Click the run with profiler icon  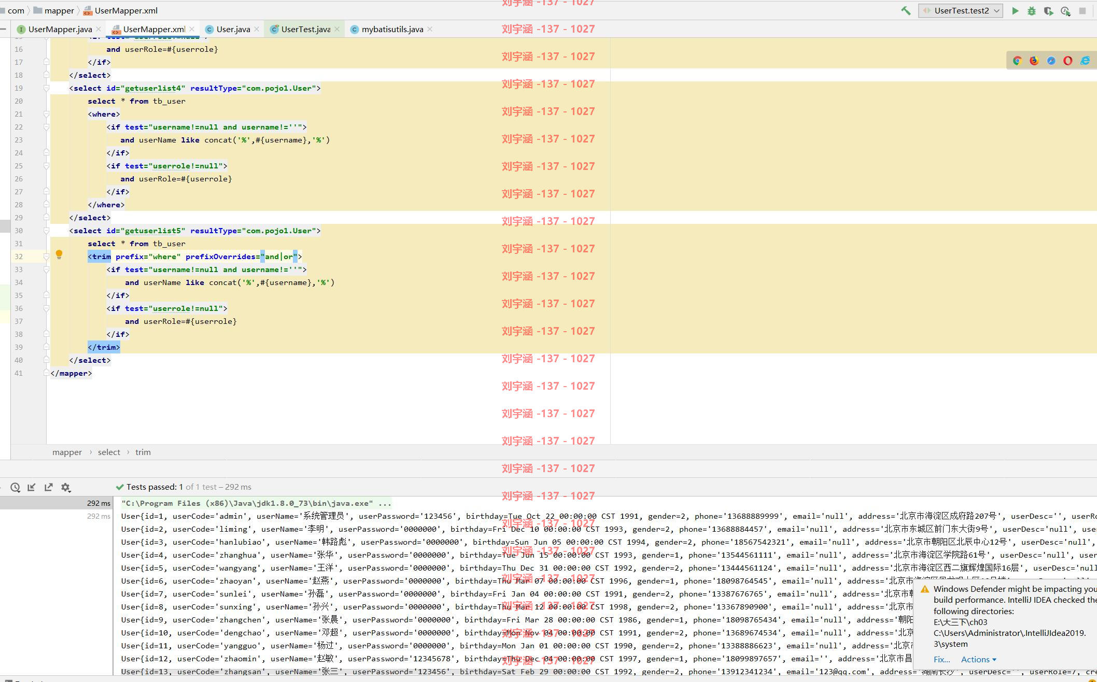(1065, 10)
